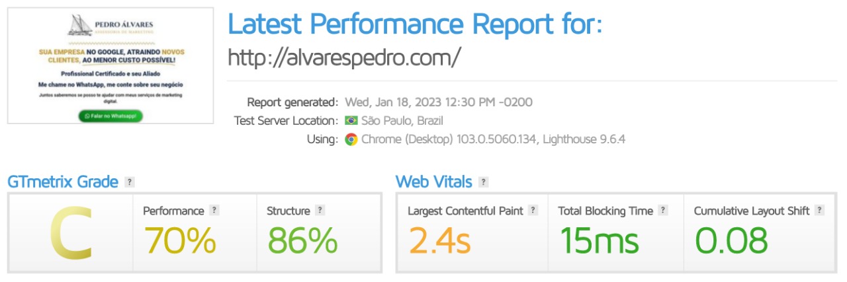Image resolution: width=847 pixels, height=282 pixels.
Task: Click Cumulative Layout Shift help icon
Action: point(819,211)
